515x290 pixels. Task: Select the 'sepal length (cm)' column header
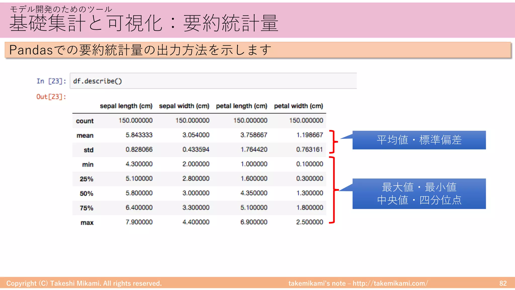click(x=126, y=106)
